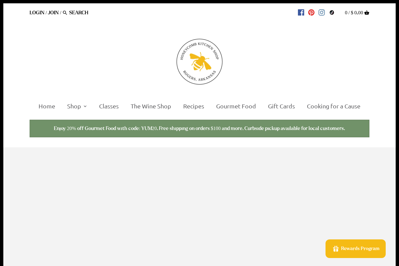The image size is (399, 266).
Task: Click the JOIN link
Action: 53,13
